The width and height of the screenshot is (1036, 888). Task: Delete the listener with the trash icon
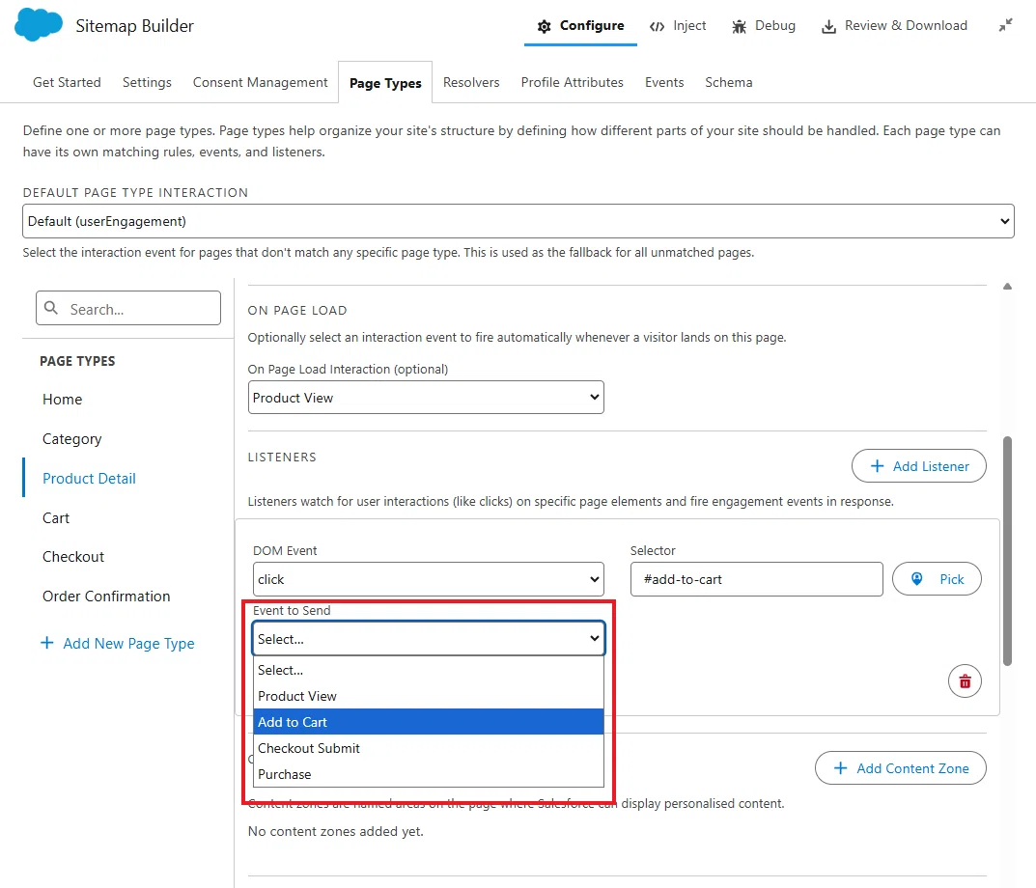[965, 681]
